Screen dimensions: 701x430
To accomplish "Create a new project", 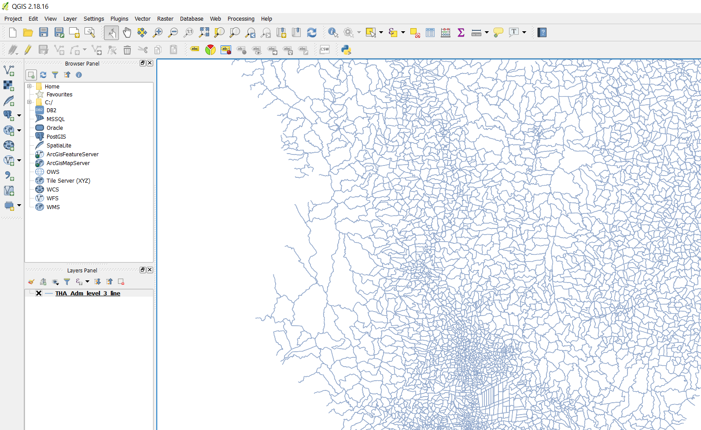I will click(13, 33).
